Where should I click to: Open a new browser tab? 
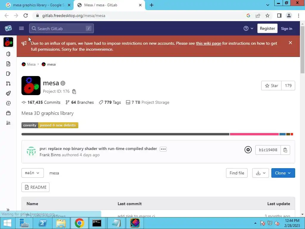pyautogui.click(x=152, y=5)
